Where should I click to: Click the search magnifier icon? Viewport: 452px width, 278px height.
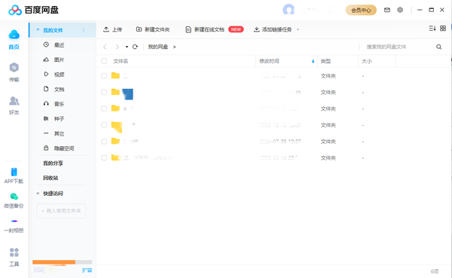point(438,47)
